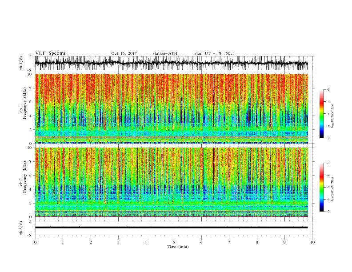Image resolution: width=352 pixels, height=272 pixels.
Task: Click the ch.3 flat voltage trace
Action: (172, 228)
